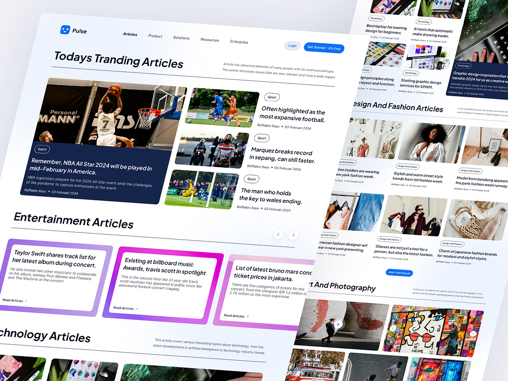Click right arrow on graffiti art image
The width and height of the screenshot is (508, 381).
473,334
